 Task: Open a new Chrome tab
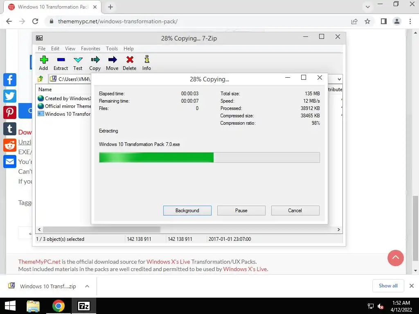[110, 7]
